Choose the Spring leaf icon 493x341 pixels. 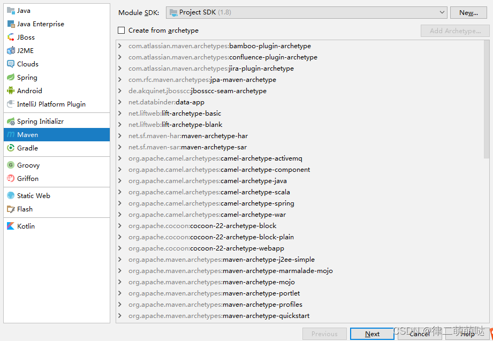pyautogui.click(x=11, y=78)
